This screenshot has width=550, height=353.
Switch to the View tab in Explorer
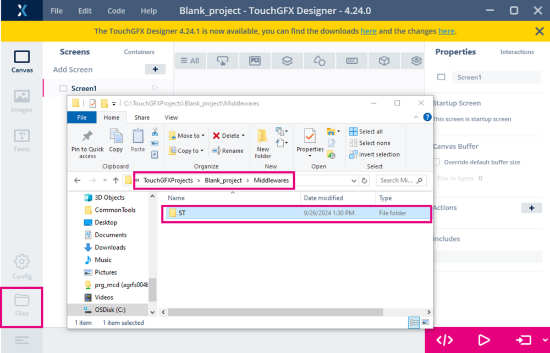(x=171, y=117)
